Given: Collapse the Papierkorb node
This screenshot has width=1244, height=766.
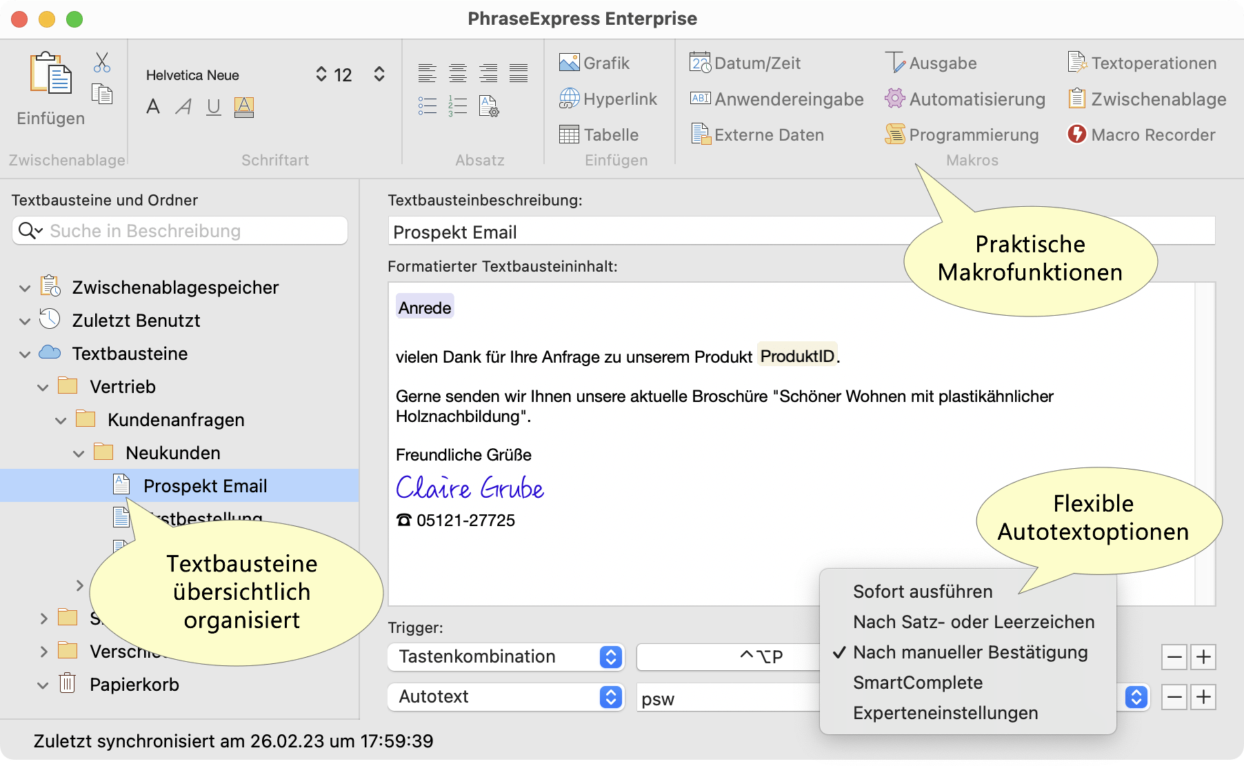Looking at the screenshot, I should click(x=43, y=685).
